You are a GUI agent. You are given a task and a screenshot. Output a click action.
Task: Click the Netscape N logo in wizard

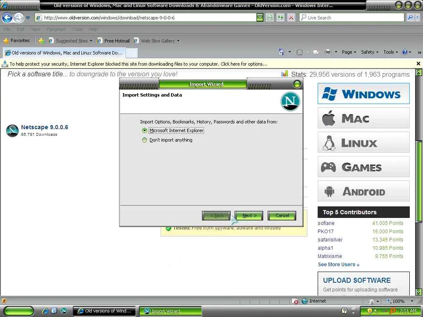point(290,102)
